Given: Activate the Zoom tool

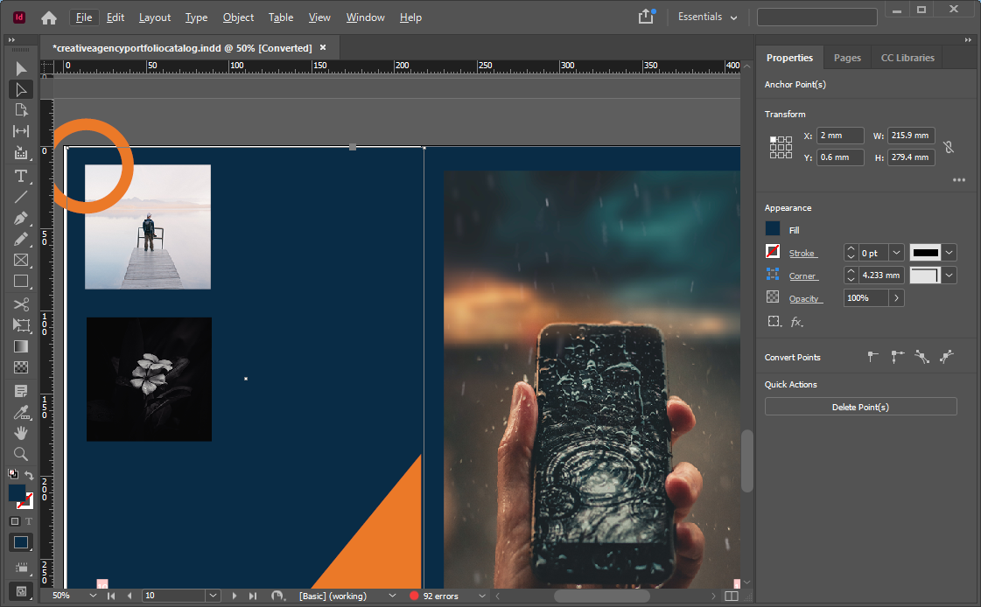Looking at the screenshot, I should click(21, 454).
